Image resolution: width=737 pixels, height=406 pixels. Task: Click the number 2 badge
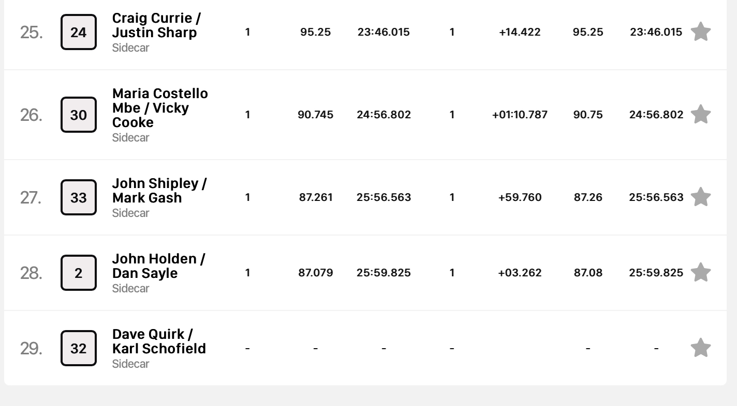(79, 273)
